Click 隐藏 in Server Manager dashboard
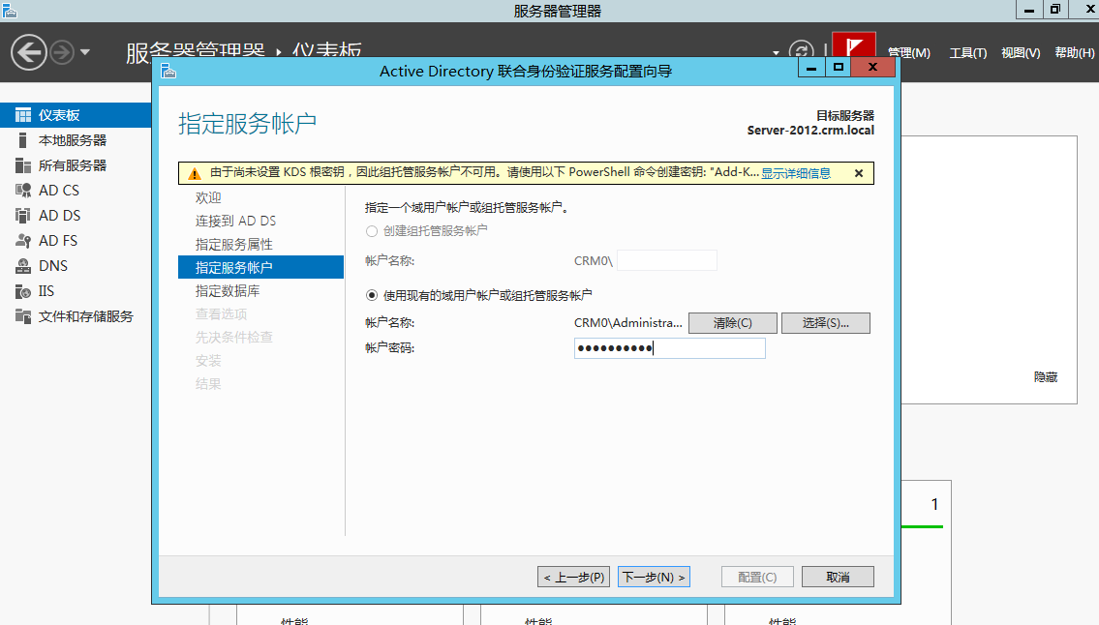1099x625 pixels. pos(1046,377)
